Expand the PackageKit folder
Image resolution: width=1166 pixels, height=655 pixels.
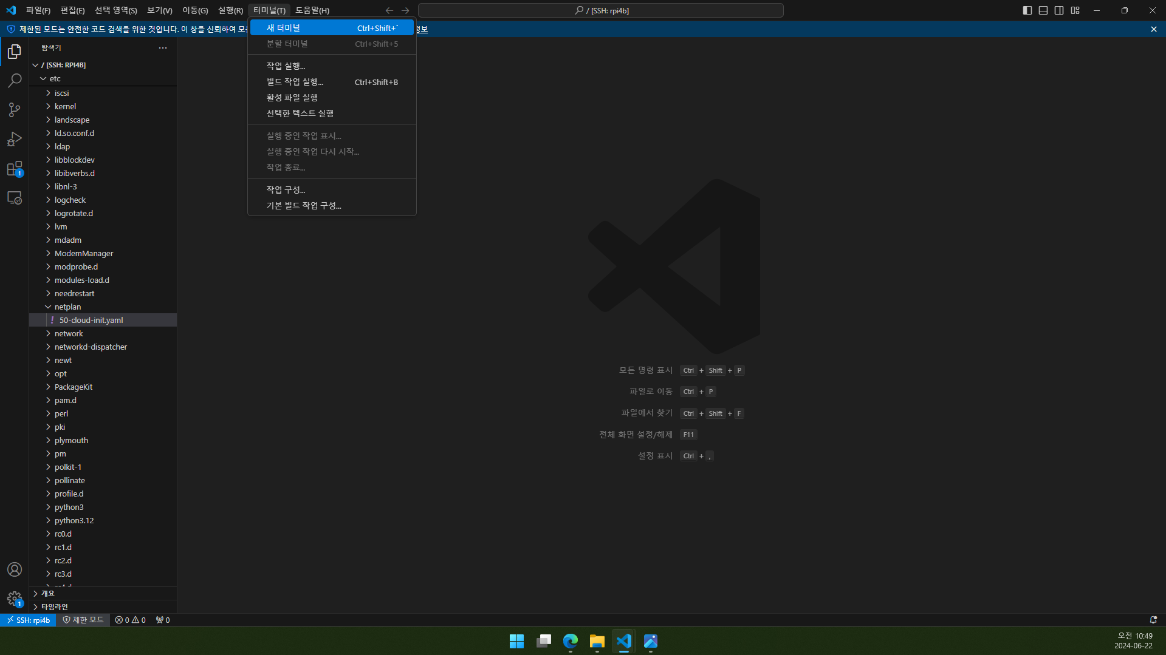click(x=103, y=387)
